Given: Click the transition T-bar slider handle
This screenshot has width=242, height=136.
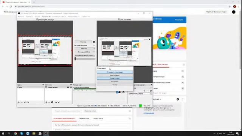Looking at the screenshot, I should point(75,59).
